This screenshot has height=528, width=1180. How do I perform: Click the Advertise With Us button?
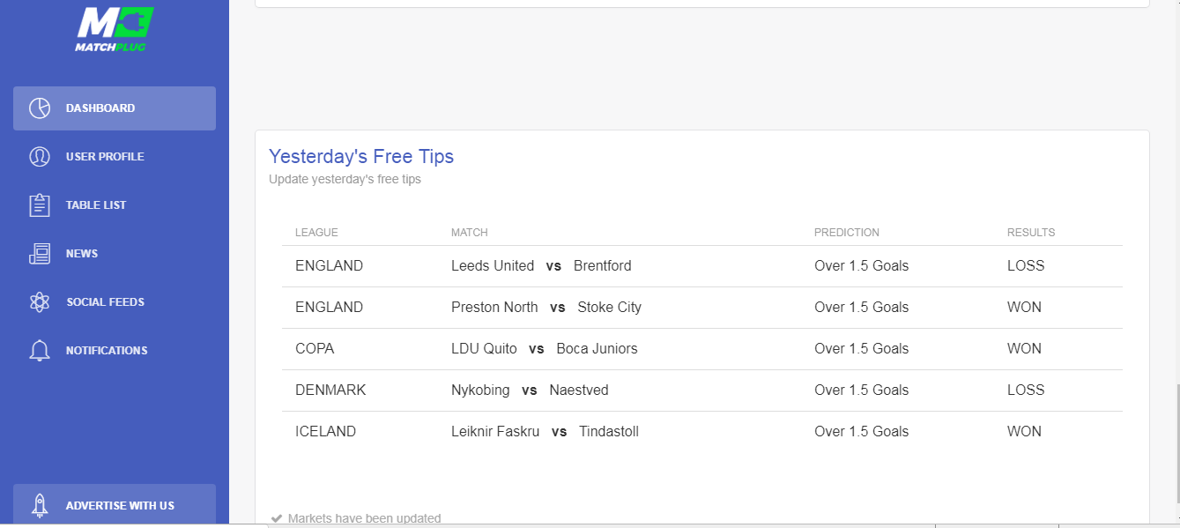(115, 504)
